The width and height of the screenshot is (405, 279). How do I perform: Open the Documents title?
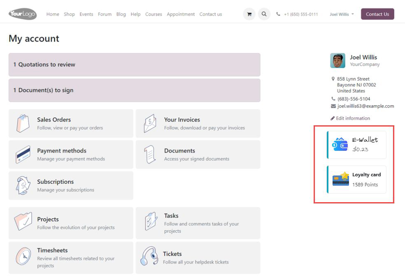tap(179, 150)
